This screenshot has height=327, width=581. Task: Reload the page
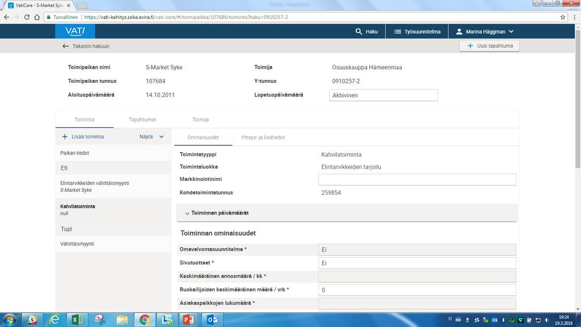(x=27, y=17)
